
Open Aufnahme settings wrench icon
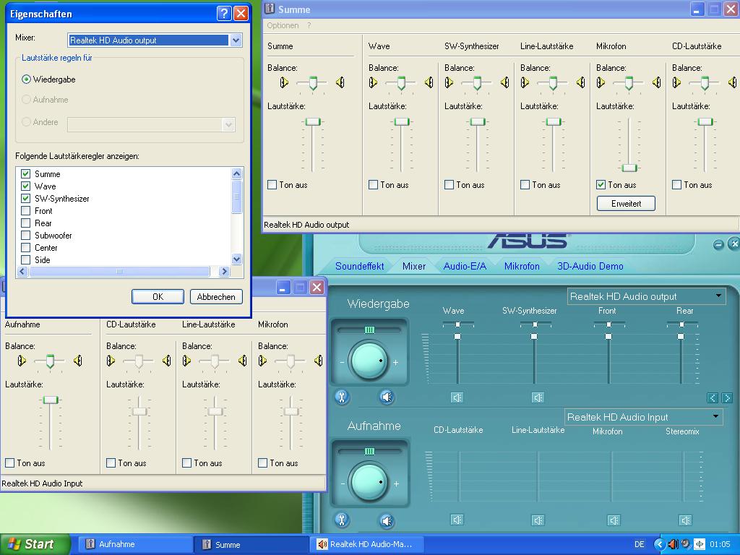pyautogui.click(x=342, y=520)
